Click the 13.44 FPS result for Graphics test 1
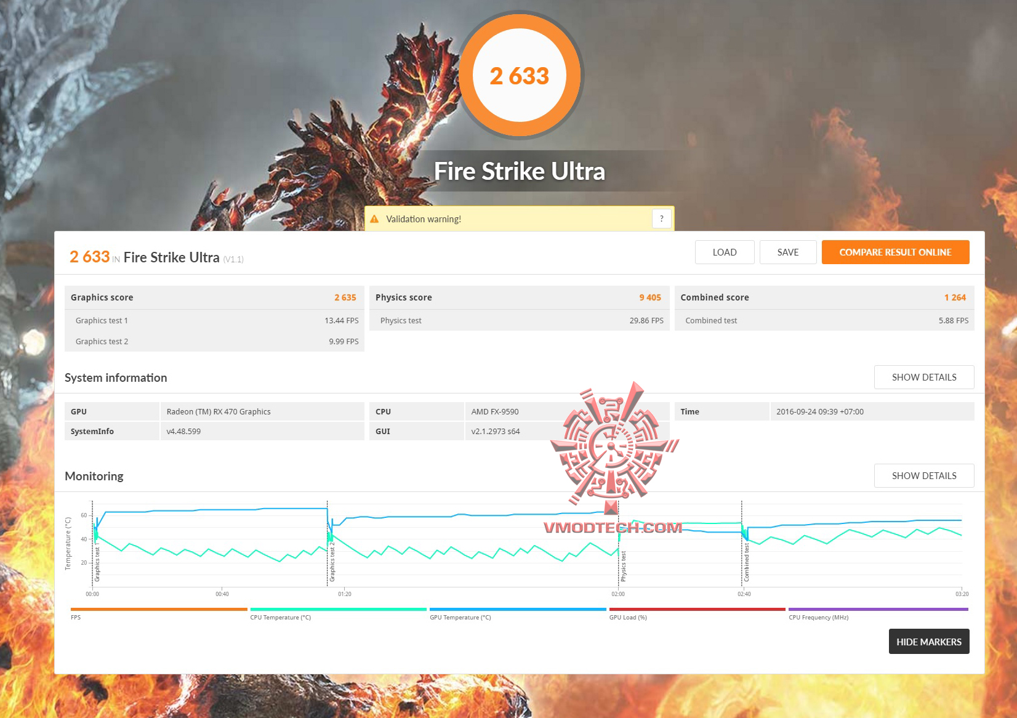The width and height of the screenshot is (1017, 718). [x=342, y=321]
